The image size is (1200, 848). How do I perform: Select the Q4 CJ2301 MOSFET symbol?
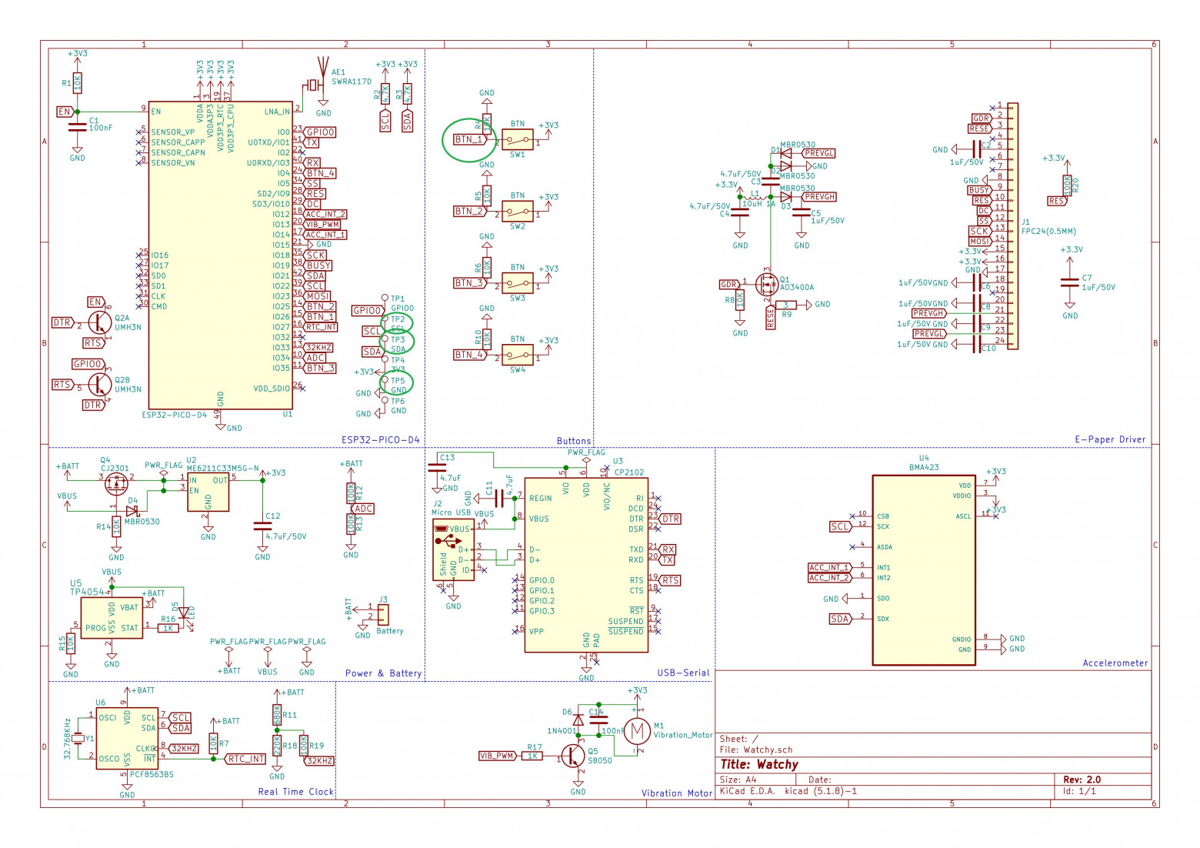[x=116, y=482]
